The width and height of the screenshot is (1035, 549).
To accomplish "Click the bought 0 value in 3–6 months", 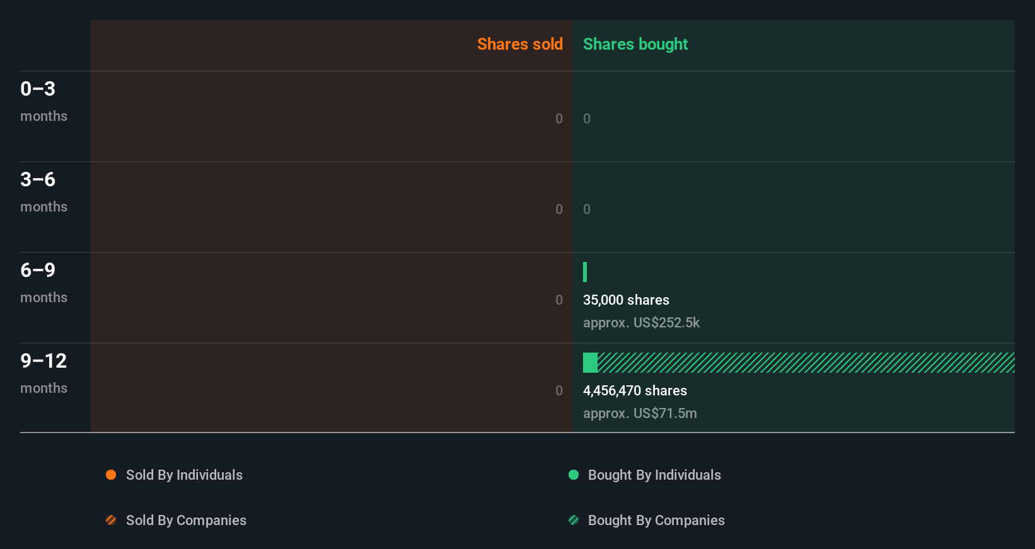I will pyautogui.click(x=587, y=209).
